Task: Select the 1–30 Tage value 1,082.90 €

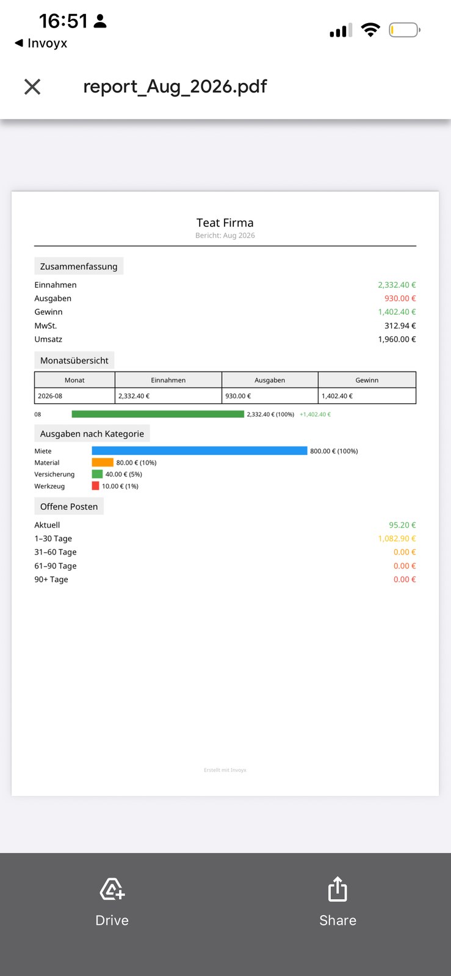Action: pyautogui.click(x=397, y=539)
